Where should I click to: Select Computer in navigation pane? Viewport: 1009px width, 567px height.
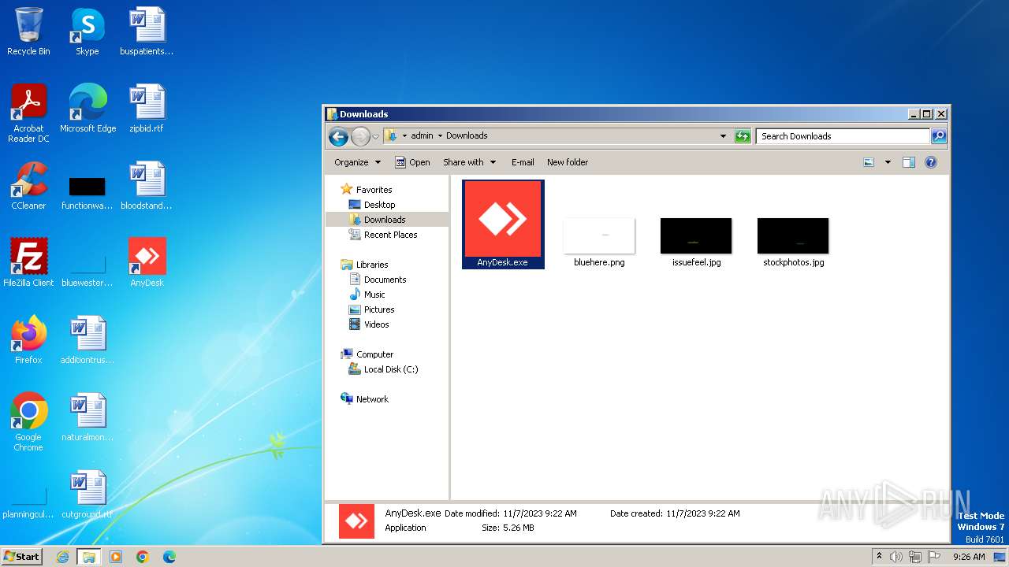[367, 354]
